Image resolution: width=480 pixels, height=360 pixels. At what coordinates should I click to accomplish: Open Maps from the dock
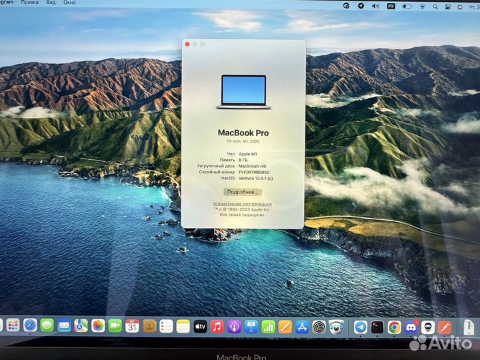pos(81,326)
